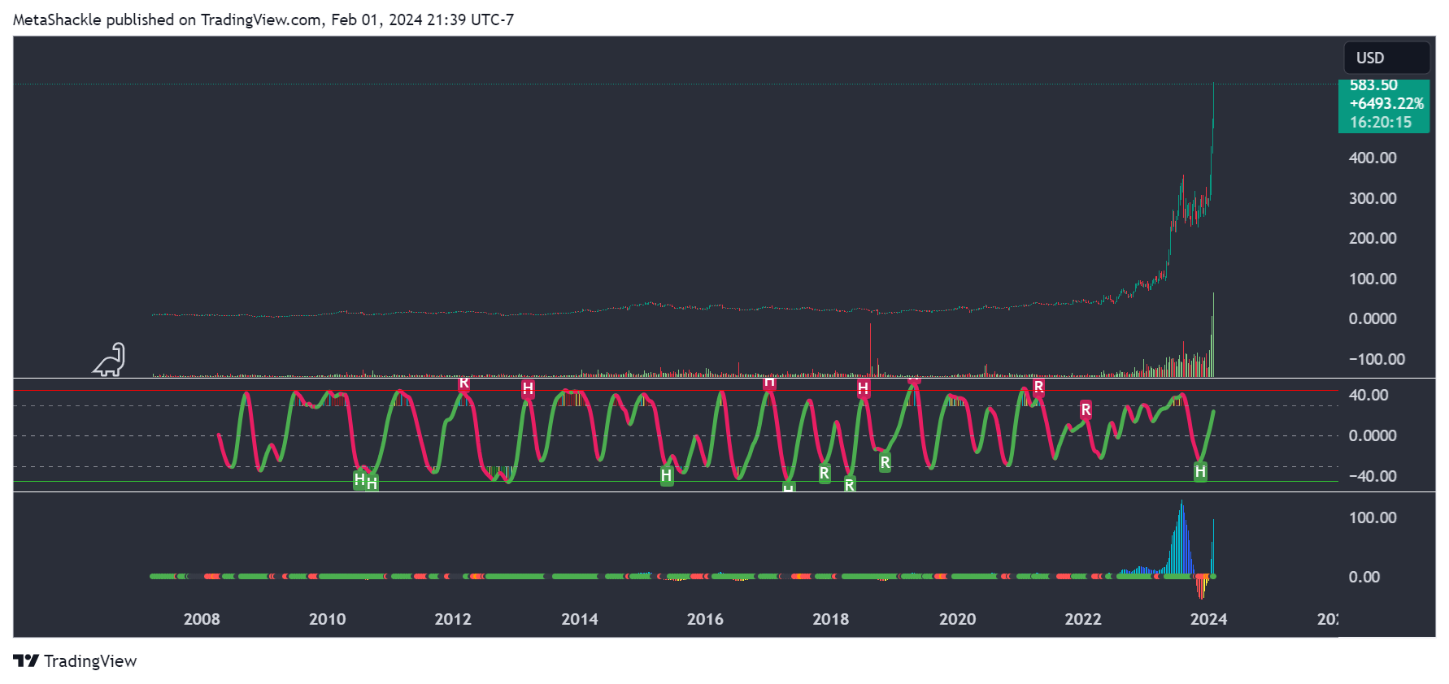1449x684 pixels.
Task: Click the current price label 583.50
Action: pyautogui.click(x=1373, y=85)
